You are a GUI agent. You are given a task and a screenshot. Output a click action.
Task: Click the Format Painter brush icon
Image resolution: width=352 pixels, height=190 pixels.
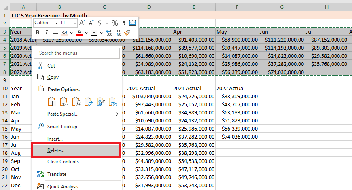tap(127, 33)
